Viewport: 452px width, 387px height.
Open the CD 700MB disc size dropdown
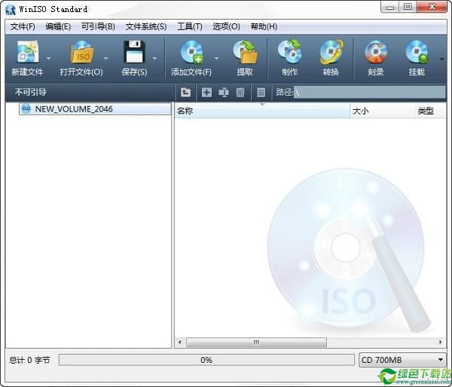pyautogui.click(x=402, y=360)
